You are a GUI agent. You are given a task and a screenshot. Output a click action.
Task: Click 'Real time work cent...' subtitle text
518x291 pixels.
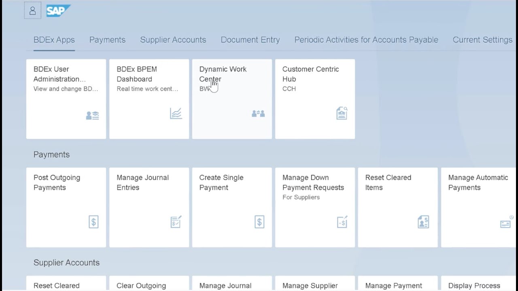[x=147, y=89]
